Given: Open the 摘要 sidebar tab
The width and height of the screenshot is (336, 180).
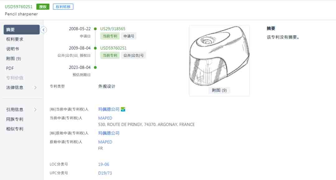Looking at the screenshot, I should click(x=22, y=29).
